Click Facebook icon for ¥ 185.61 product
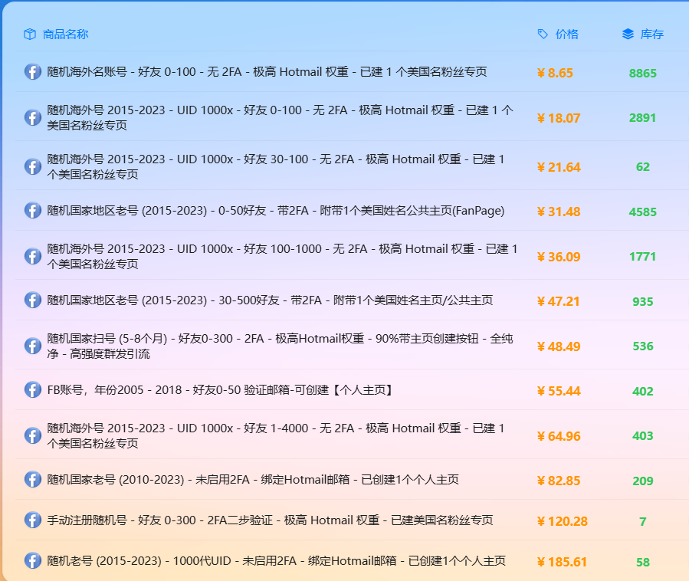Image resolution: width=689 pixels, height=581 pixels. click(x=33, y=561)
